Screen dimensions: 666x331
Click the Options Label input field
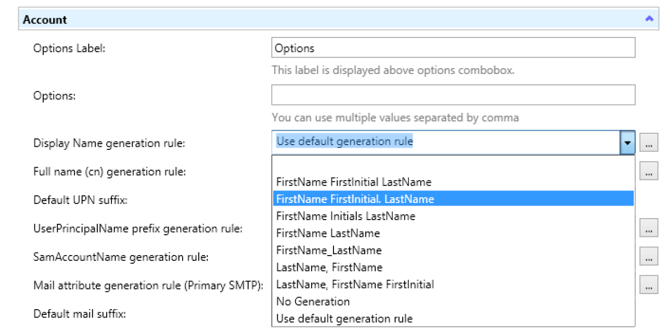453,48
